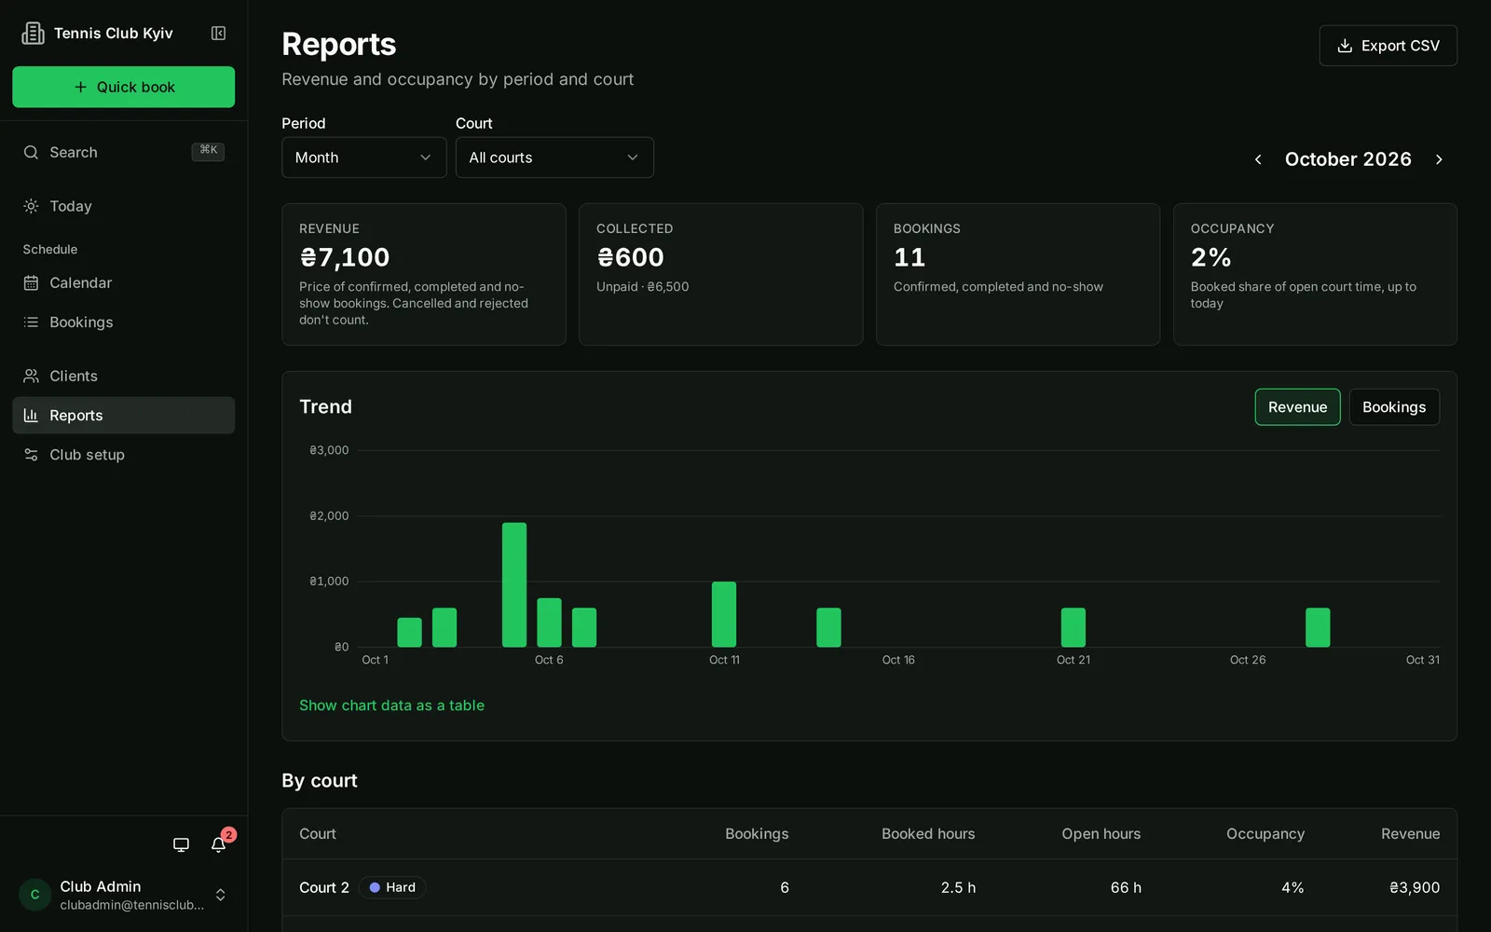Collapse the sidebar panel icon
Viewport: 1491px width, 932px height.
(218, 34)
